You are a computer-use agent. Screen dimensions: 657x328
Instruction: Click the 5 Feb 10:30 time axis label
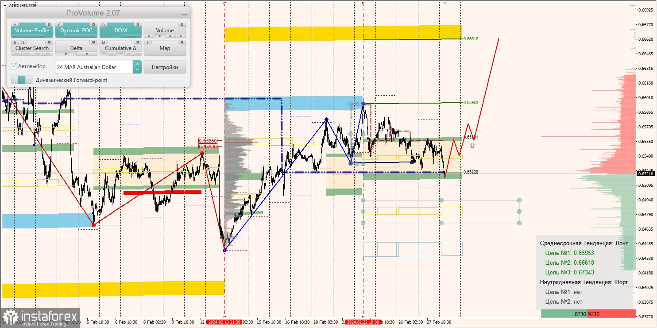coord(98,322)
